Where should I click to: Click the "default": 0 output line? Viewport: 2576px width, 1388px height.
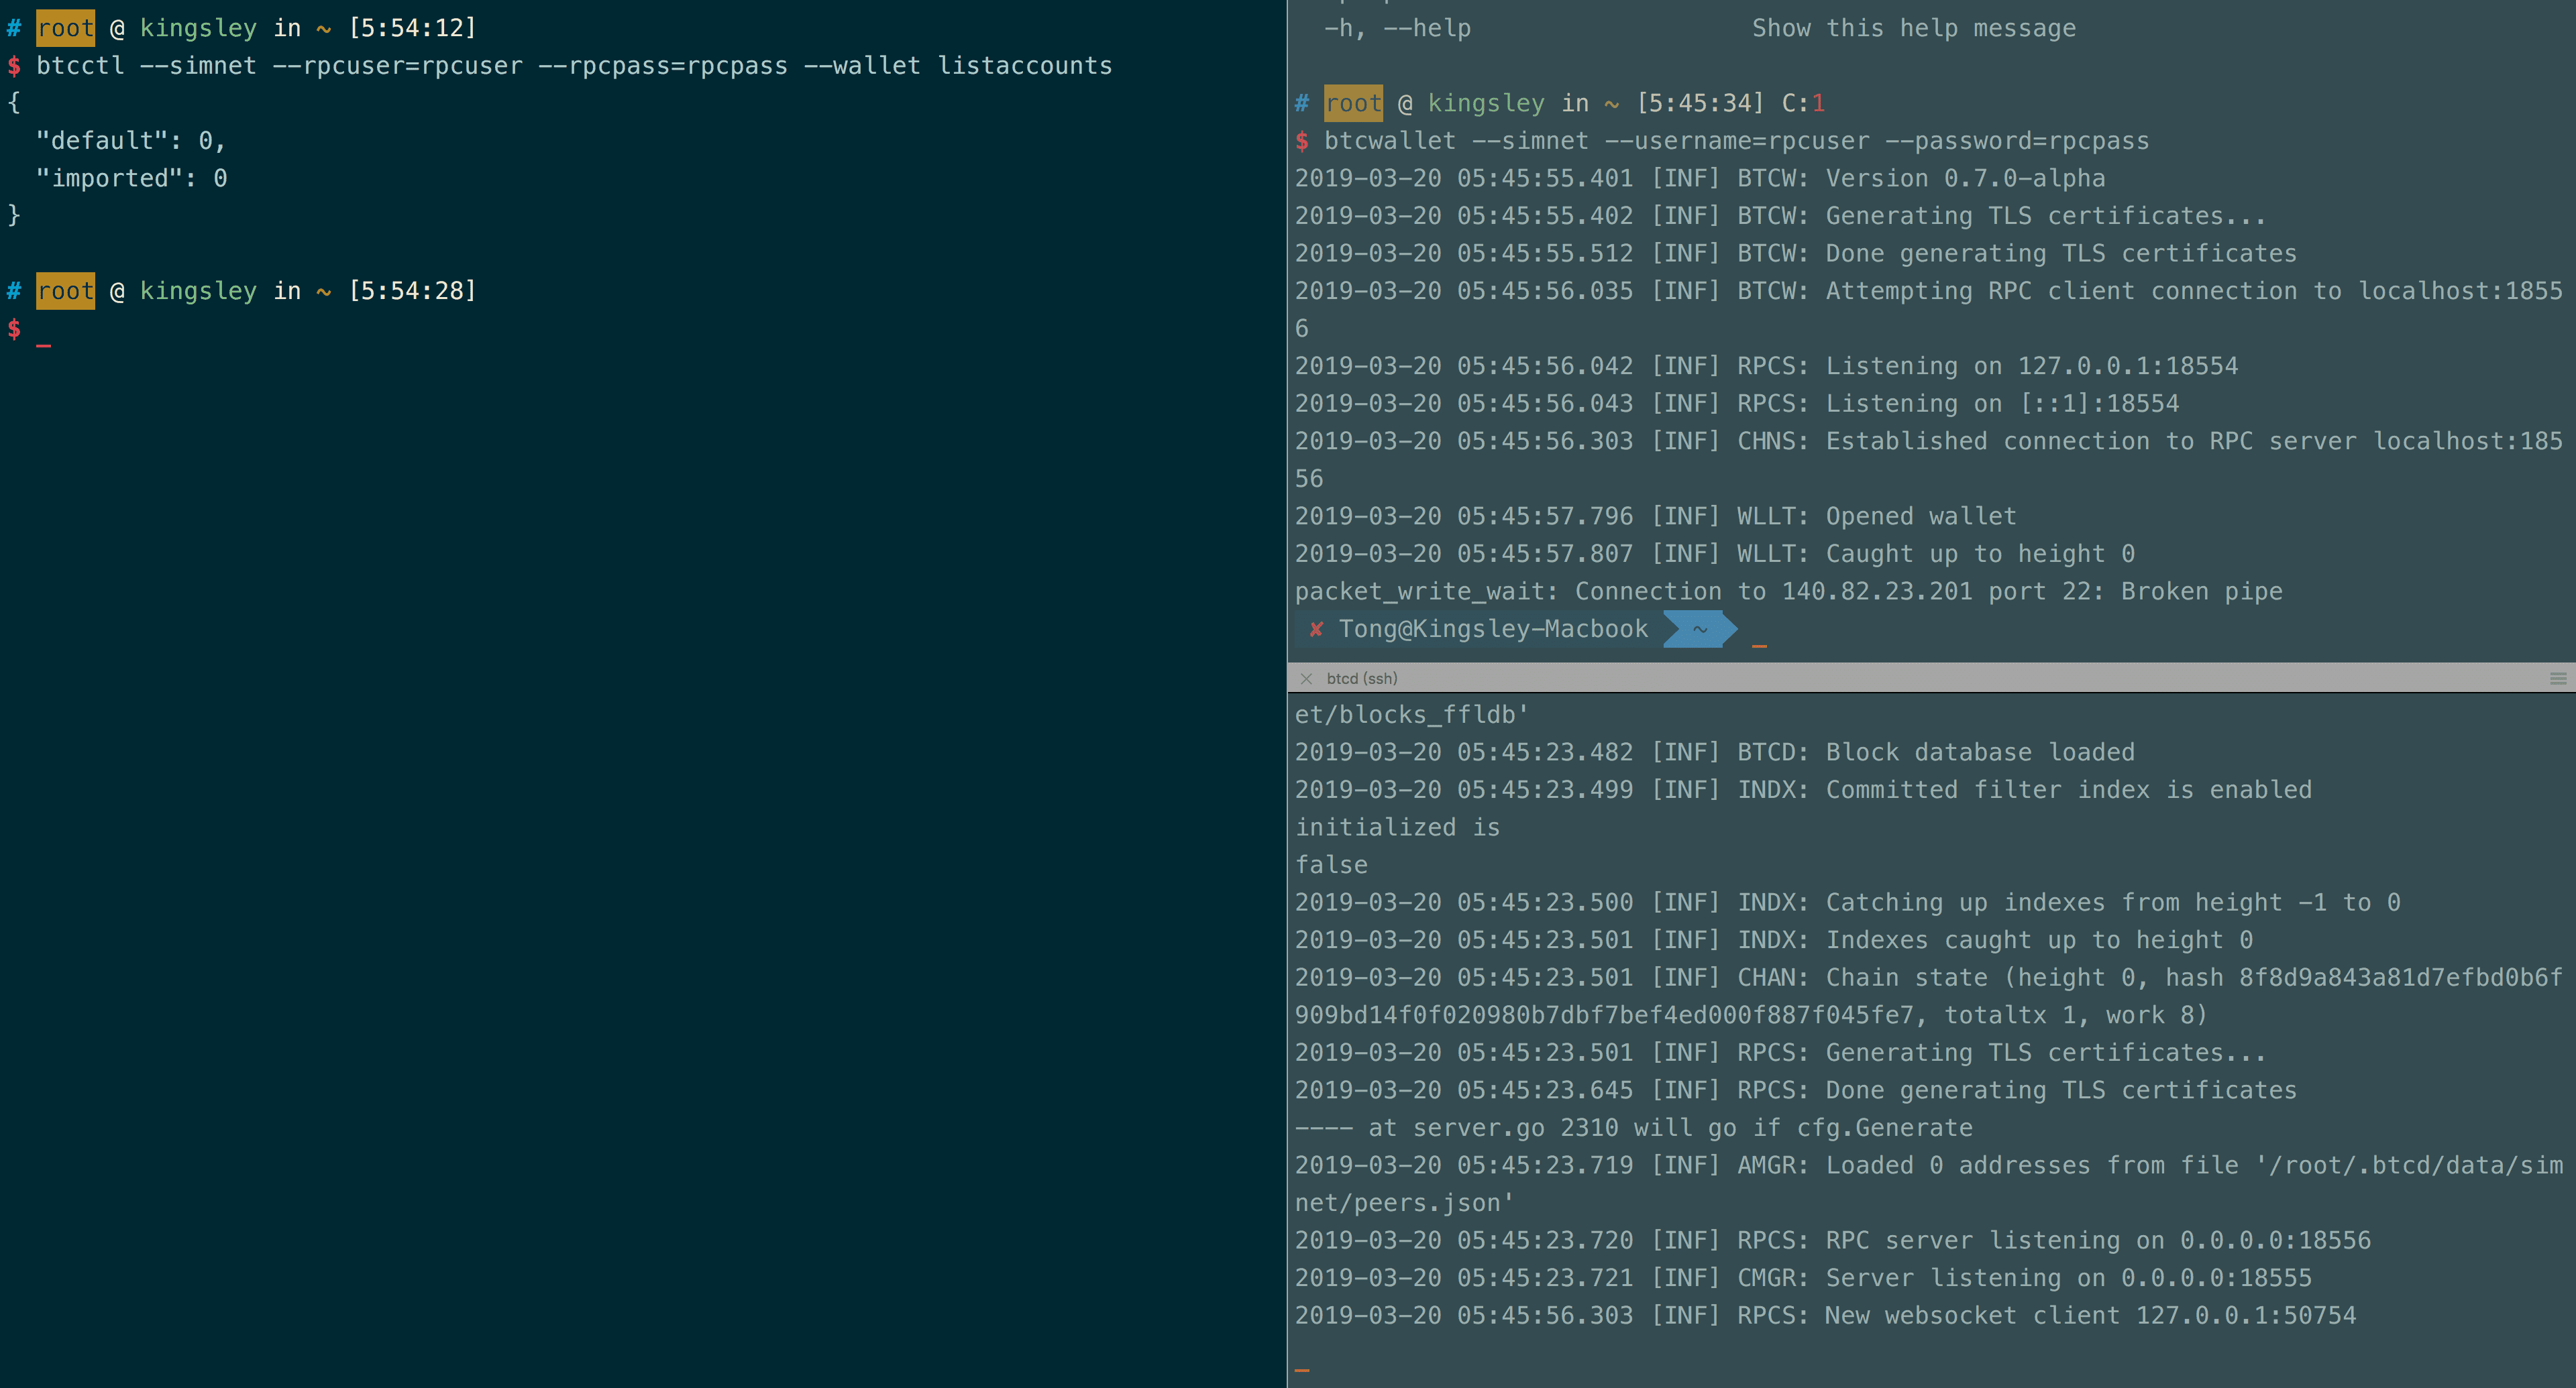pyautogui.click(x=130, y=141)
